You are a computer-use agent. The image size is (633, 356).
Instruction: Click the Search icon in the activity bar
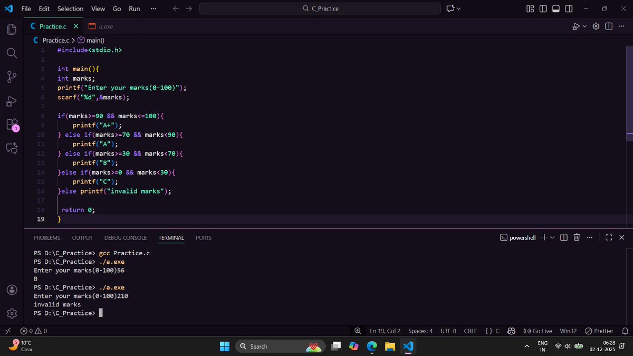(12, 53)
